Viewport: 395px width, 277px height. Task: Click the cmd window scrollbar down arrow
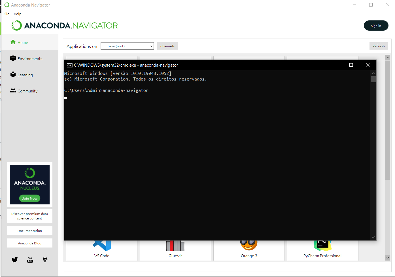373,238
